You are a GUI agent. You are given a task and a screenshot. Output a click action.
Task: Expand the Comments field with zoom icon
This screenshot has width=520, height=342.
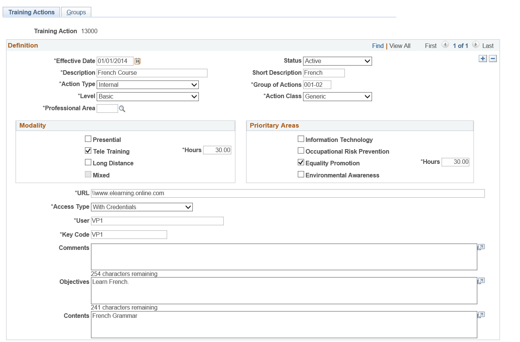481,246
